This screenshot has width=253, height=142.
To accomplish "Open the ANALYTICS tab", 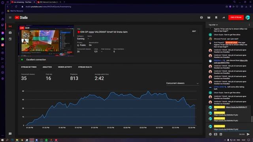I will click(x=47, y=67).
